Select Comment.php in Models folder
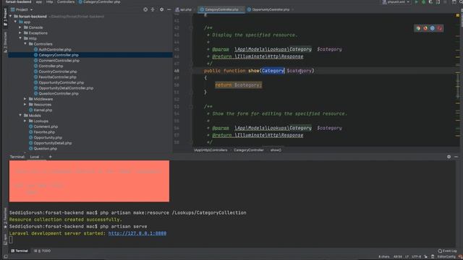The image size is (463, 260). click(x=46, y=126)
